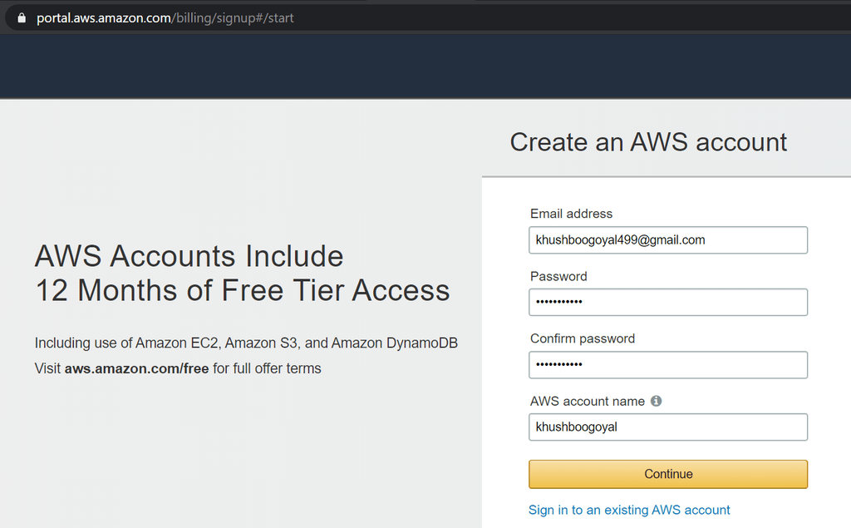This screenshot has width=851, height=528.
Task: Click the info icon beside AWS account name
Action: coord(656,401)
